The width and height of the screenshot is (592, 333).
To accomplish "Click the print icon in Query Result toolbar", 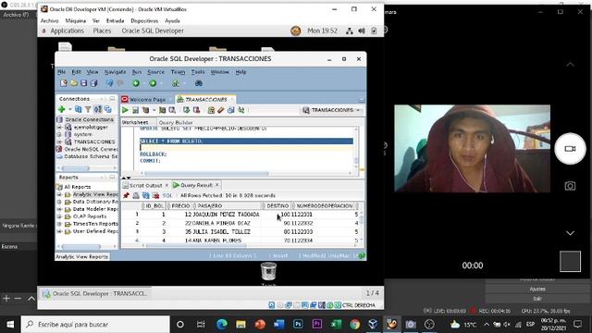I will (136, 195).
